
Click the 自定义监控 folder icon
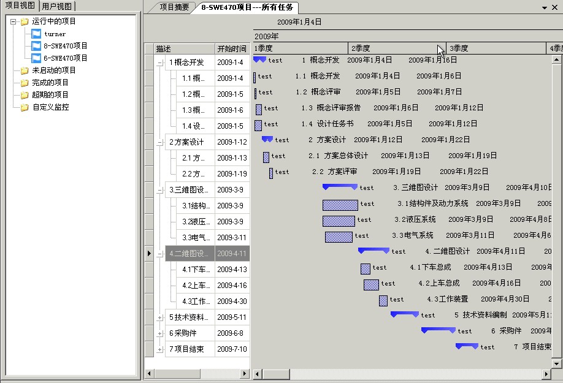coord(25,107)
